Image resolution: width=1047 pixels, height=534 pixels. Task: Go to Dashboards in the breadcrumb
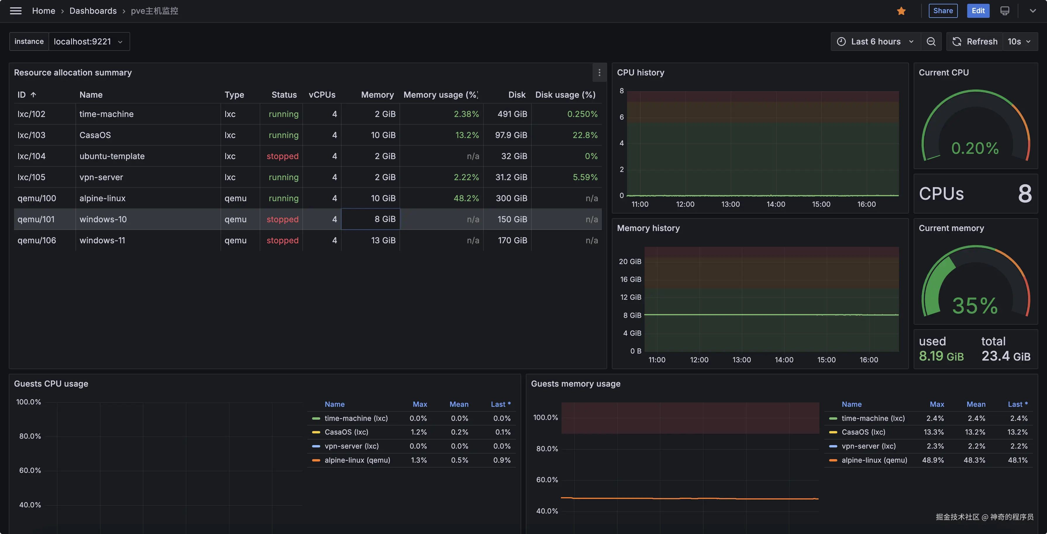click(93, 11)
